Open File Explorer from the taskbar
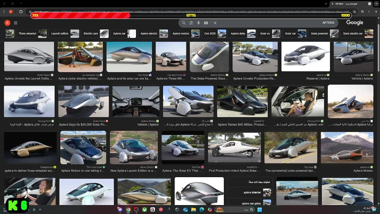380x214 pixels. 194,210
